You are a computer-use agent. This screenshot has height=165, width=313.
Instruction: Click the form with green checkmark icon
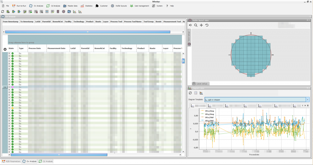(53, 12)
